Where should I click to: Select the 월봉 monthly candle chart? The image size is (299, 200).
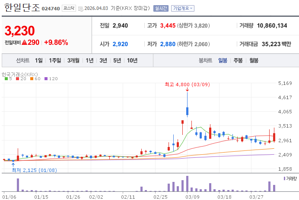[254, 60]
